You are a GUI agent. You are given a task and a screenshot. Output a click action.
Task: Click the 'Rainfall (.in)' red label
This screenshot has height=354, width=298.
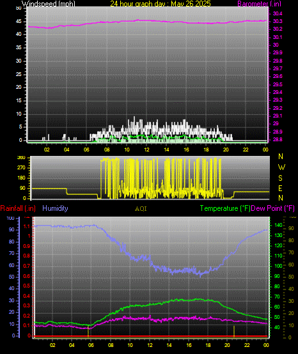[18, 208]
